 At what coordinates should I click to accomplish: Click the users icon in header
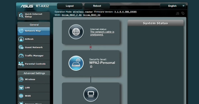pyautogui.click(x=178, y=13)
